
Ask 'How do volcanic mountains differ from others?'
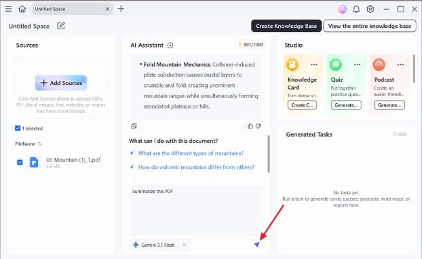196,167
